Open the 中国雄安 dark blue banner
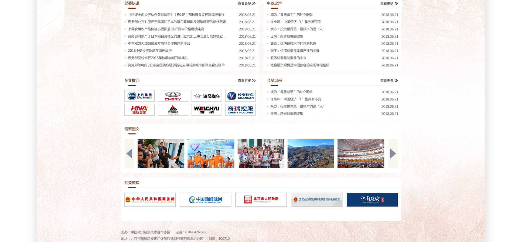518x242 pixels. tap(372, 200)
